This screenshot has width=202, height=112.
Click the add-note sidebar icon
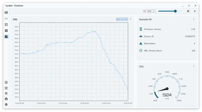click(x=6, y=82)
